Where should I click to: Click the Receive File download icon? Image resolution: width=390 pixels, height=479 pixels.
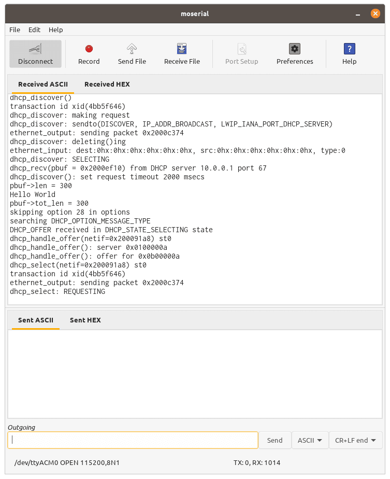click(182, 49)
